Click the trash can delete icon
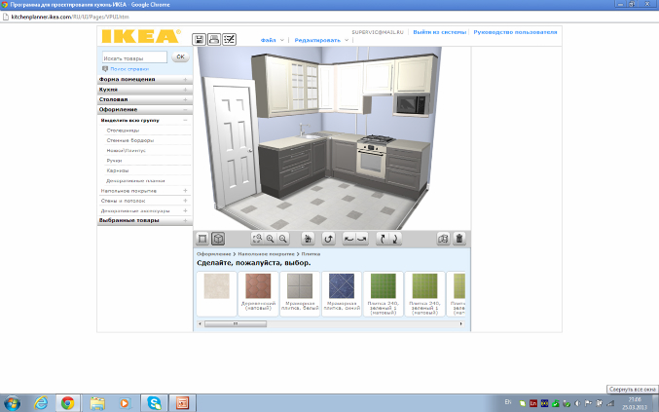 click(x=459, y=239)
